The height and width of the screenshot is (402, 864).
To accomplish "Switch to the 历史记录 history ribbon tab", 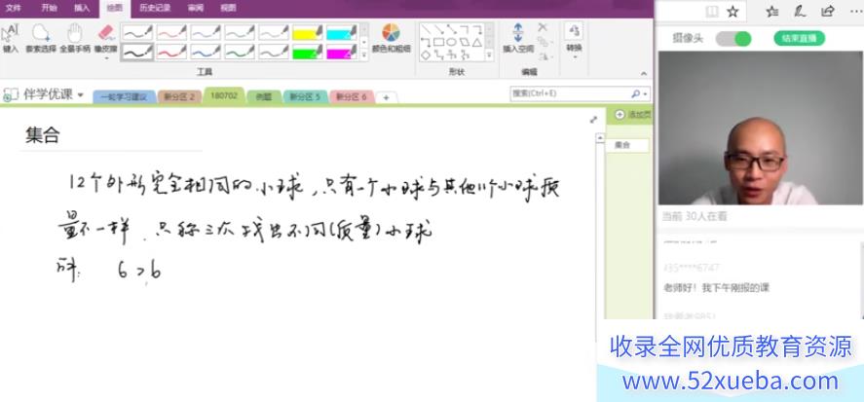I will click(155, 8).
